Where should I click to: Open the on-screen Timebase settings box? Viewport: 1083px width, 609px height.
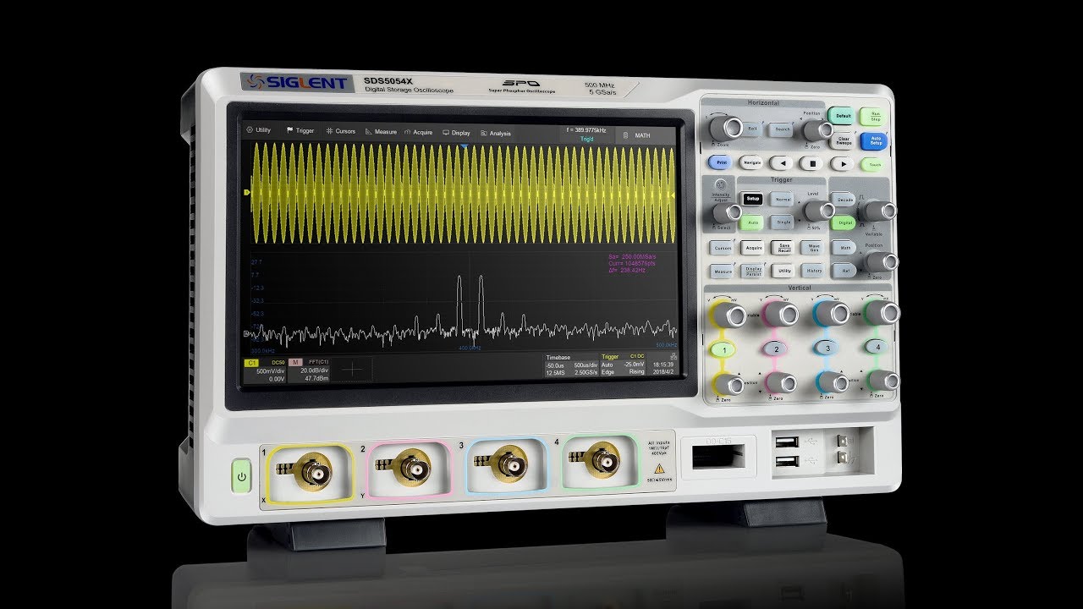pyautogui.click(x=571, y=365)
